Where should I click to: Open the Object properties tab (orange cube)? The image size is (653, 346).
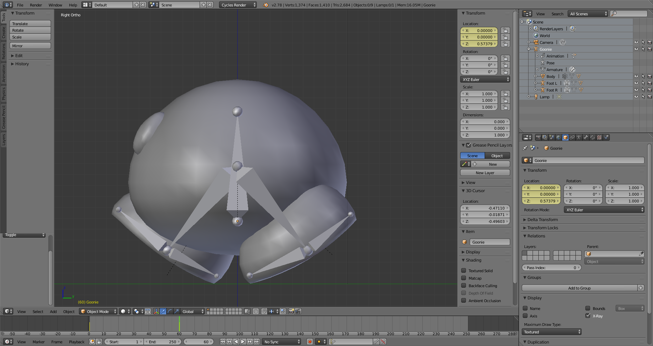pos(565,137)
